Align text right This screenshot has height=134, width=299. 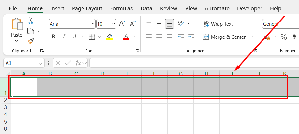pyautogui.click(x=170, y=37)
